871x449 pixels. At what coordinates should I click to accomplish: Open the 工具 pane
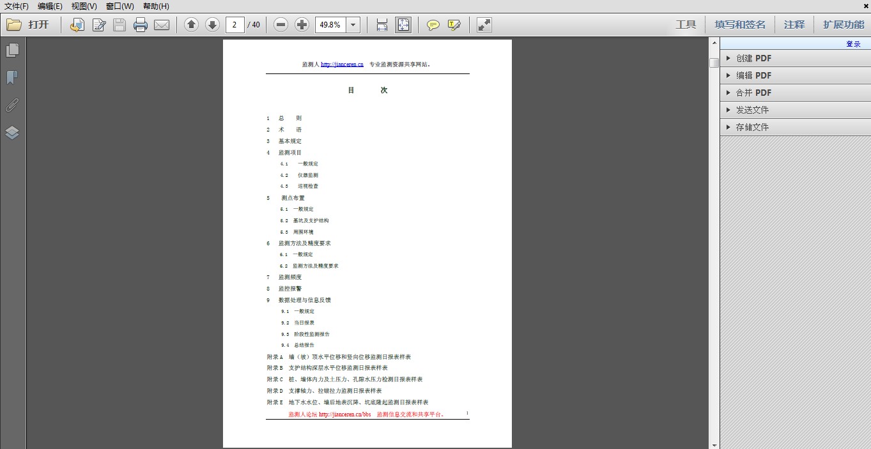pyautogui.click(x=686, y=25)
